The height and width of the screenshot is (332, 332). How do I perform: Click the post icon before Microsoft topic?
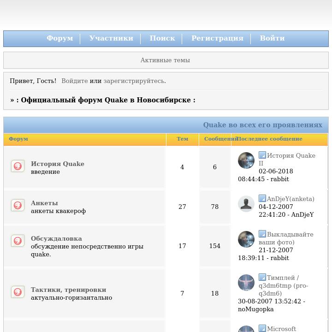point(262,328)
